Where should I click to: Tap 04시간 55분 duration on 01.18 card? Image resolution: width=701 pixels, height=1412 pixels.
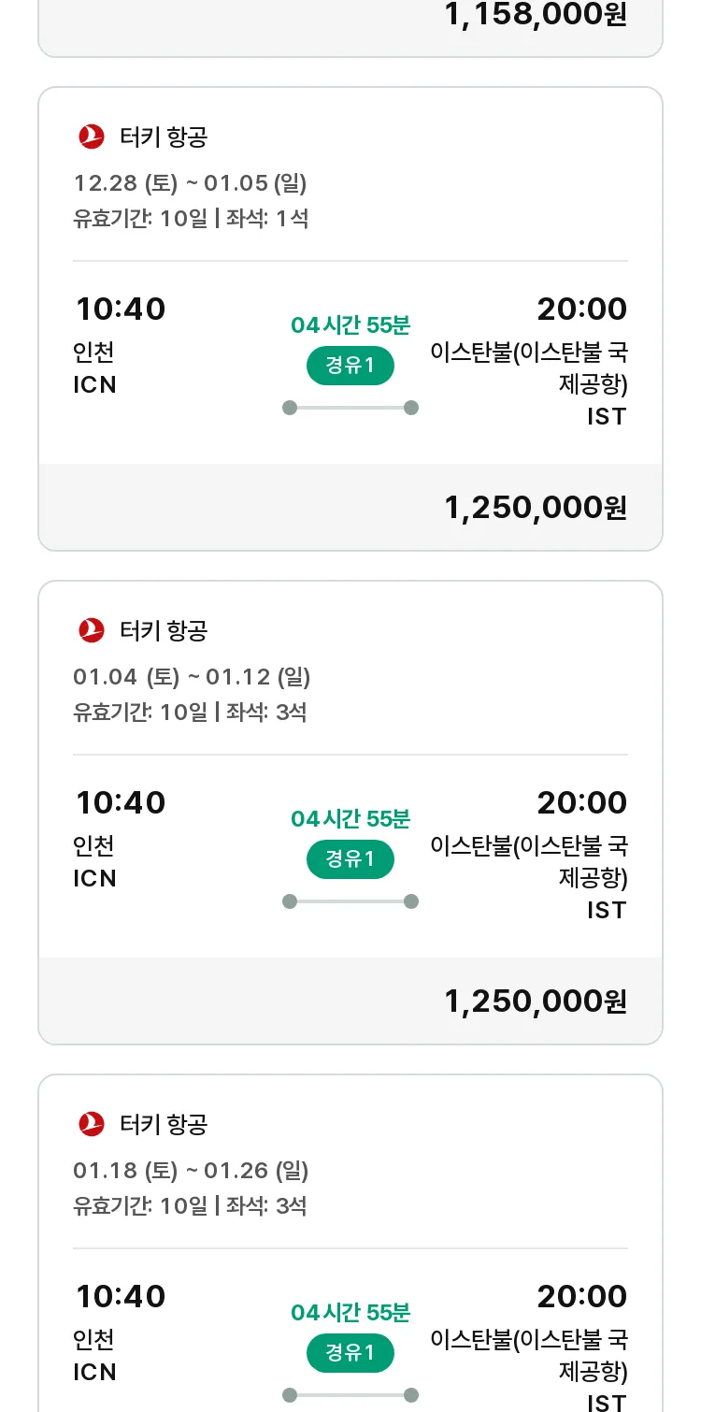[350, 1313]
